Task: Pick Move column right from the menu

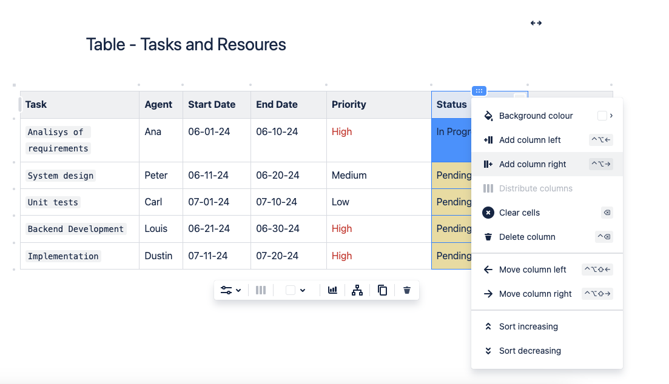Action: 535,294
